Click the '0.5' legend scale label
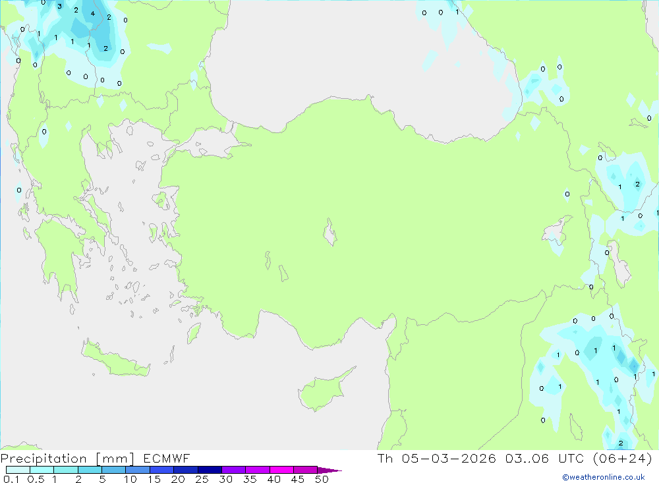Screen dimensions: 659x483 (x=36, y=479)
